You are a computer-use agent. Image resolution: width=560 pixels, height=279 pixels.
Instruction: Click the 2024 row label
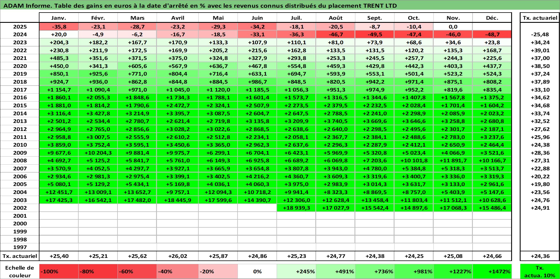pos(20,35)
